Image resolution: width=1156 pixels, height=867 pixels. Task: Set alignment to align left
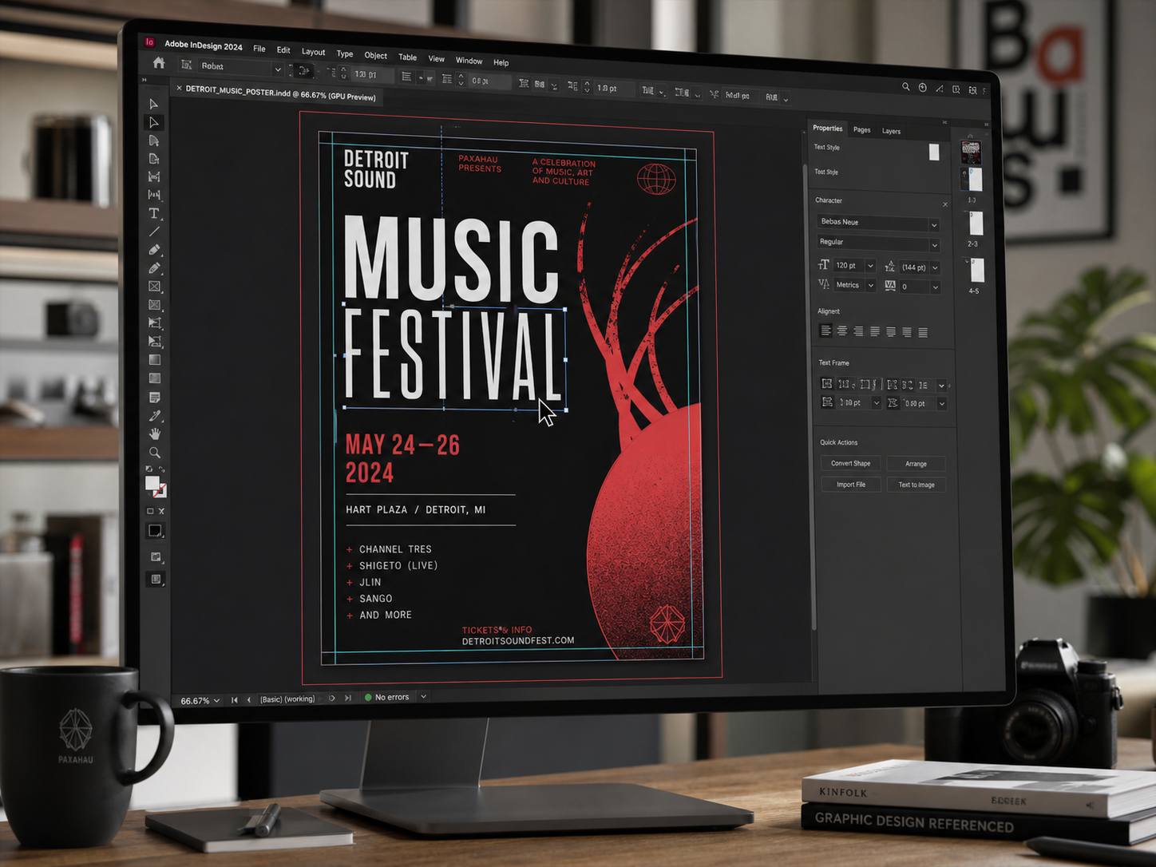point(825,331)
